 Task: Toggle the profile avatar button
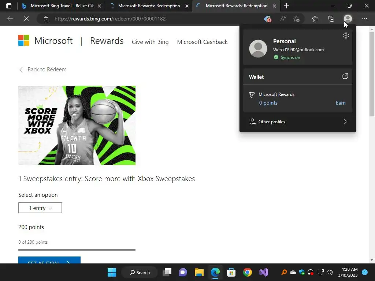click(348, 19)
